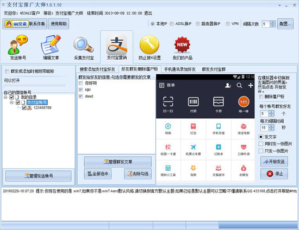Viewport: 299px width, 230px height.
Task: Tap the 口碑外卖 takeout icon
Action: 244,147
